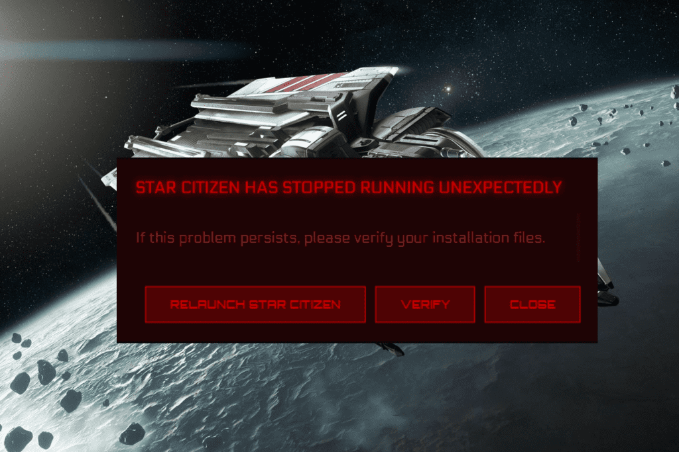Click the bright star right of the spaceship

click(449, 89)
